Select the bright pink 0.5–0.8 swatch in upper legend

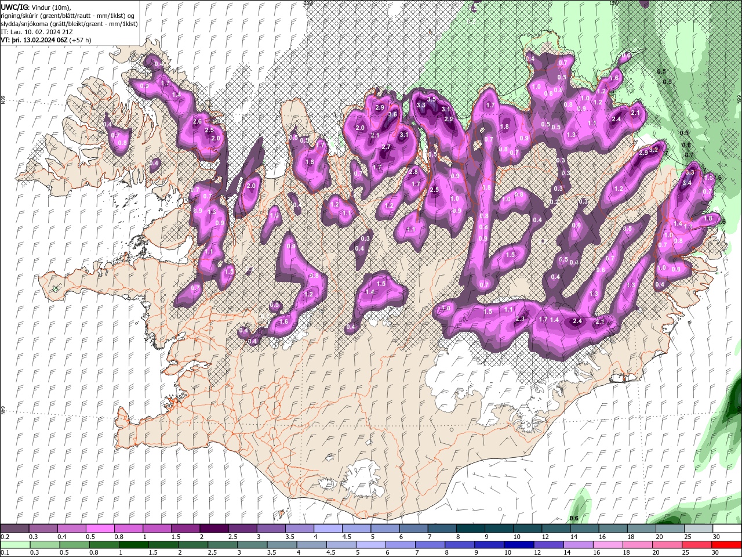point(100,529)
